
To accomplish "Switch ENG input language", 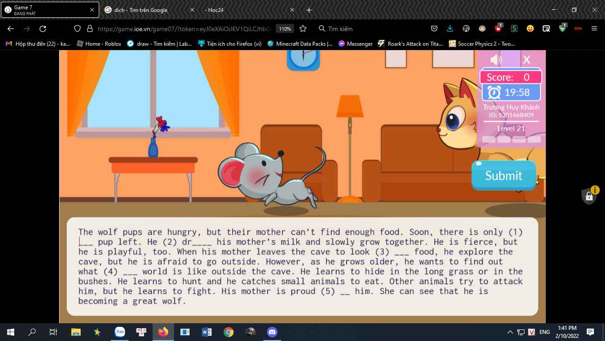I will coord(544,332).
